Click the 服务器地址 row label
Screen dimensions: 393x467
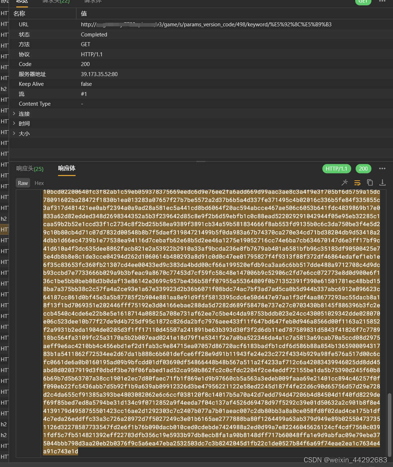click(x=32, y=74)
